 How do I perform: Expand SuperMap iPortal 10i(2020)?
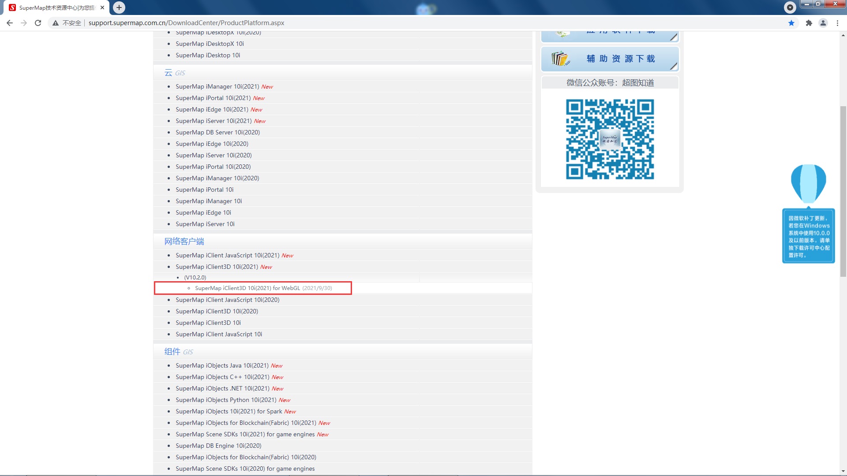tap(213, 167)
